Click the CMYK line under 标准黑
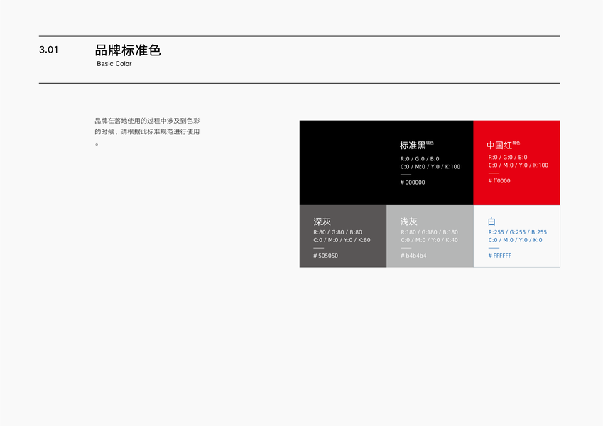The height and width of the screenshot is (426, 603). (430, 167)
